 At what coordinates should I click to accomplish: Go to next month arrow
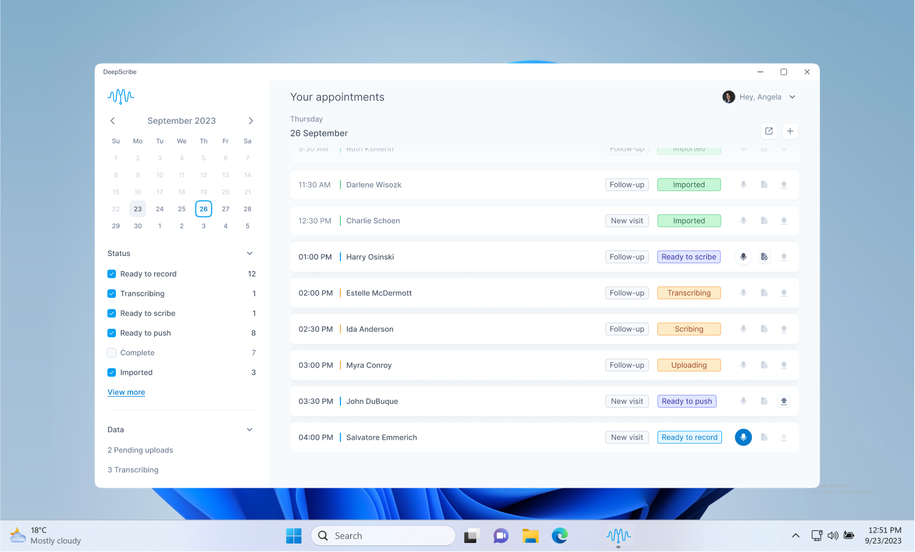tap(251, 121)
